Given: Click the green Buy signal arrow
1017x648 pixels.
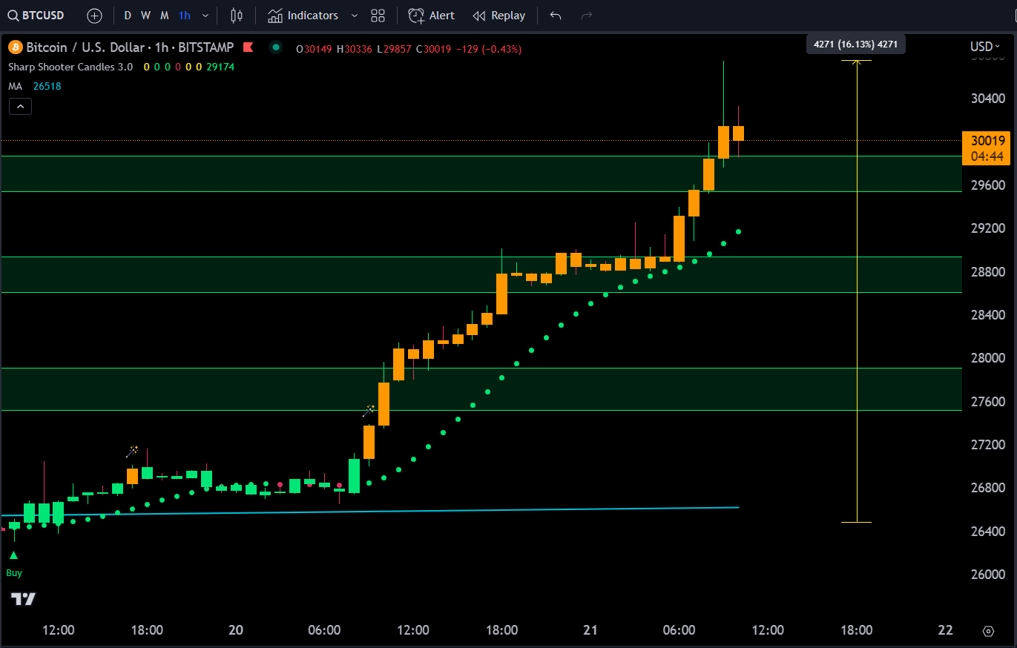Looking at the screenshot, I should [x=13, y=555].
